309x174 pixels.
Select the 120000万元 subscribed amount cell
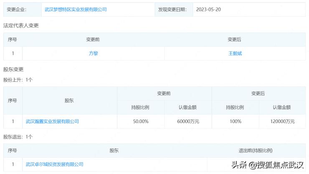(x=282, y=121)
